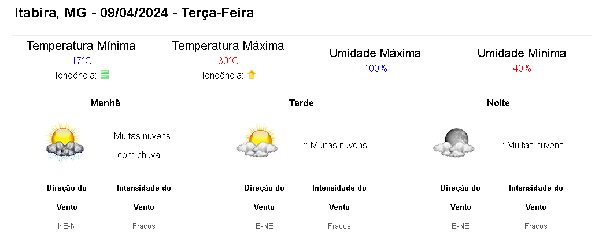Select the Itabira, MG date heading
Screen dimensions: 606x238
click(x=134, y=13)
